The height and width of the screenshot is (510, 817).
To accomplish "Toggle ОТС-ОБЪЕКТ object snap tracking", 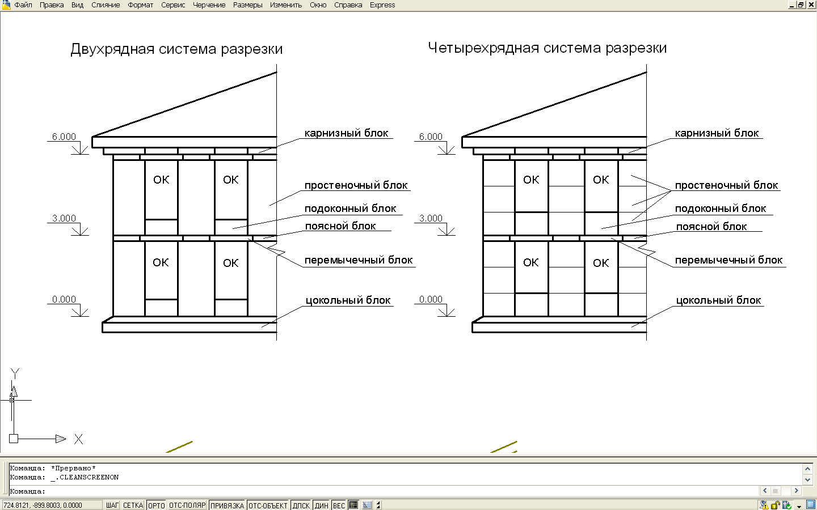I will 268,505.
